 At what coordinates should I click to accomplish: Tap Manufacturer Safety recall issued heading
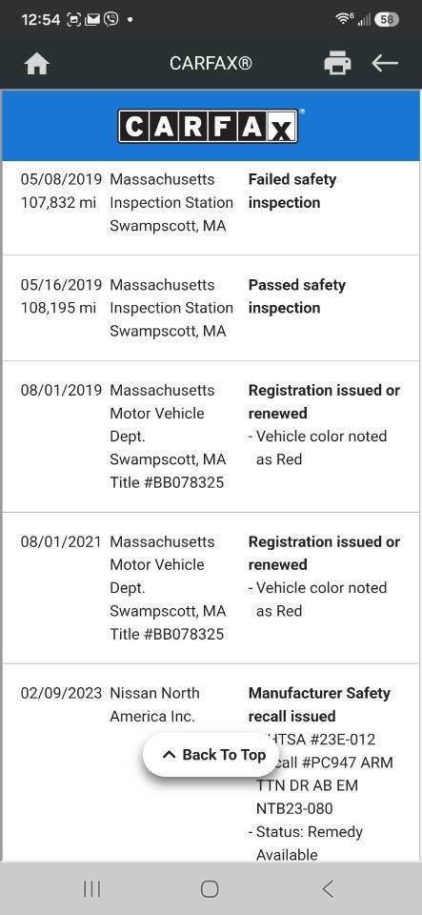pyautogui.click(x=319, y=704)
